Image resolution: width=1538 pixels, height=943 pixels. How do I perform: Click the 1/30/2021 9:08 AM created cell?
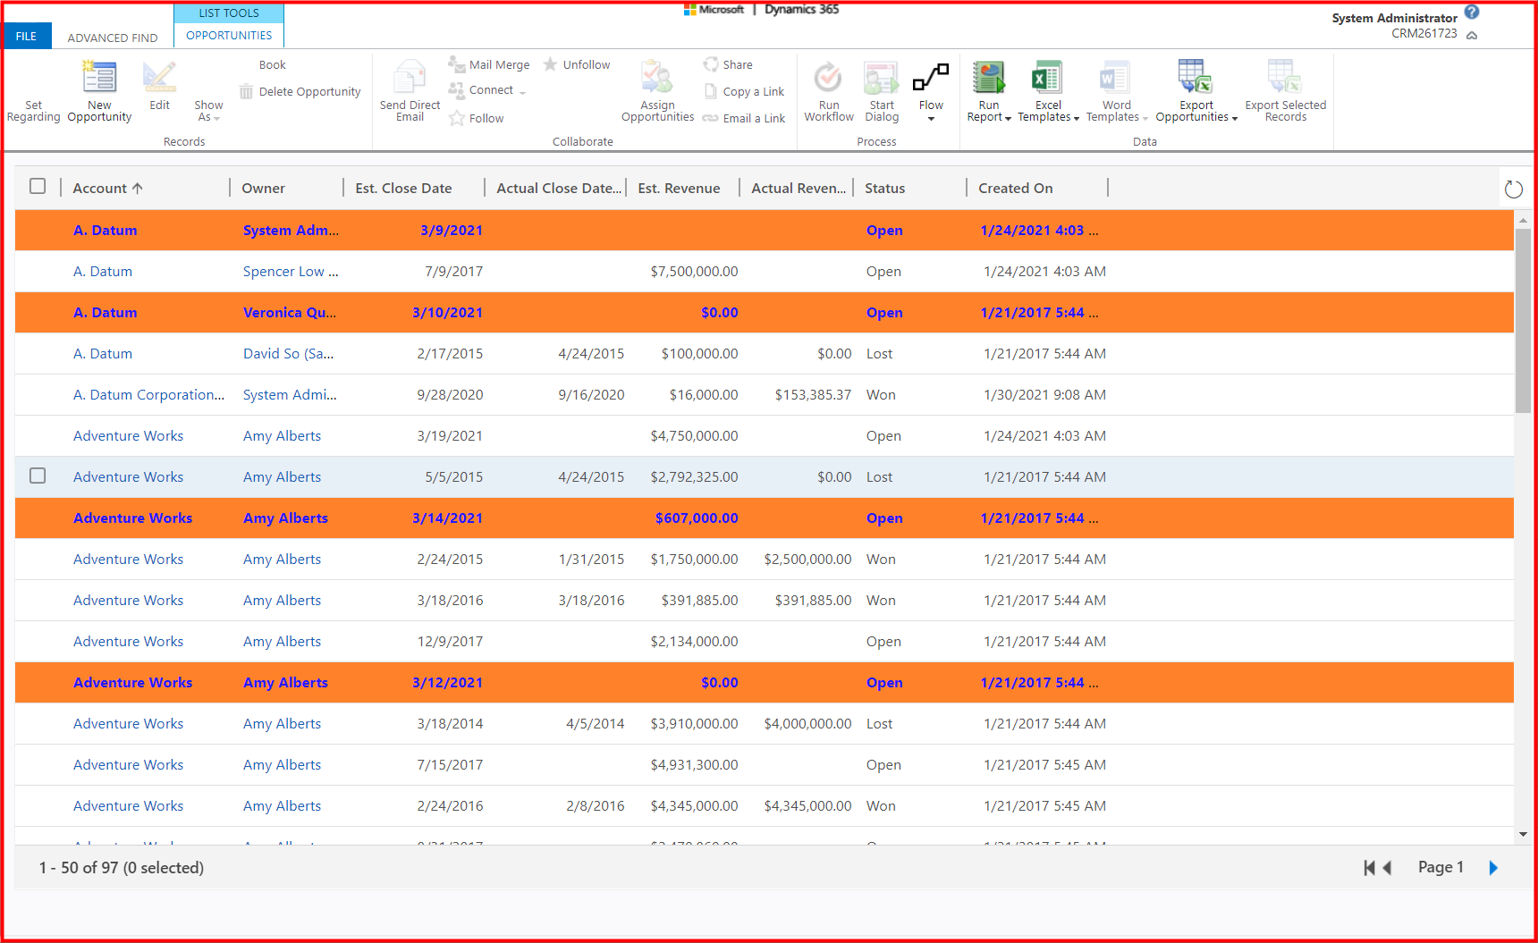[1044, 394]
